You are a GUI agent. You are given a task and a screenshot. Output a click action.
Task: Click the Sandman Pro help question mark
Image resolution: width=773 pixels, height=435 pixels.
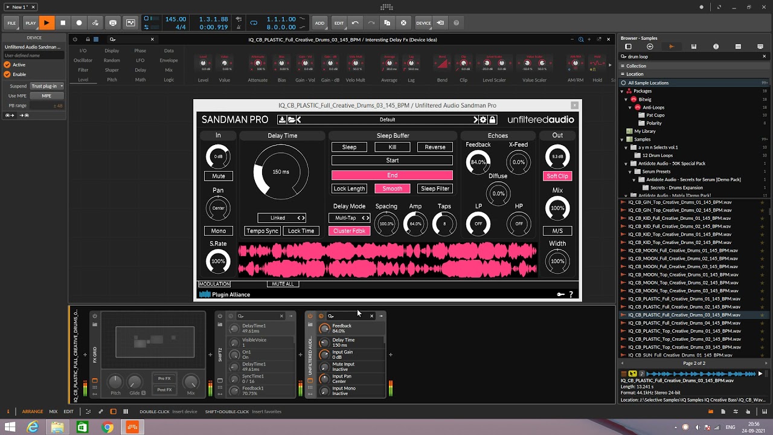tap(571, 294)
